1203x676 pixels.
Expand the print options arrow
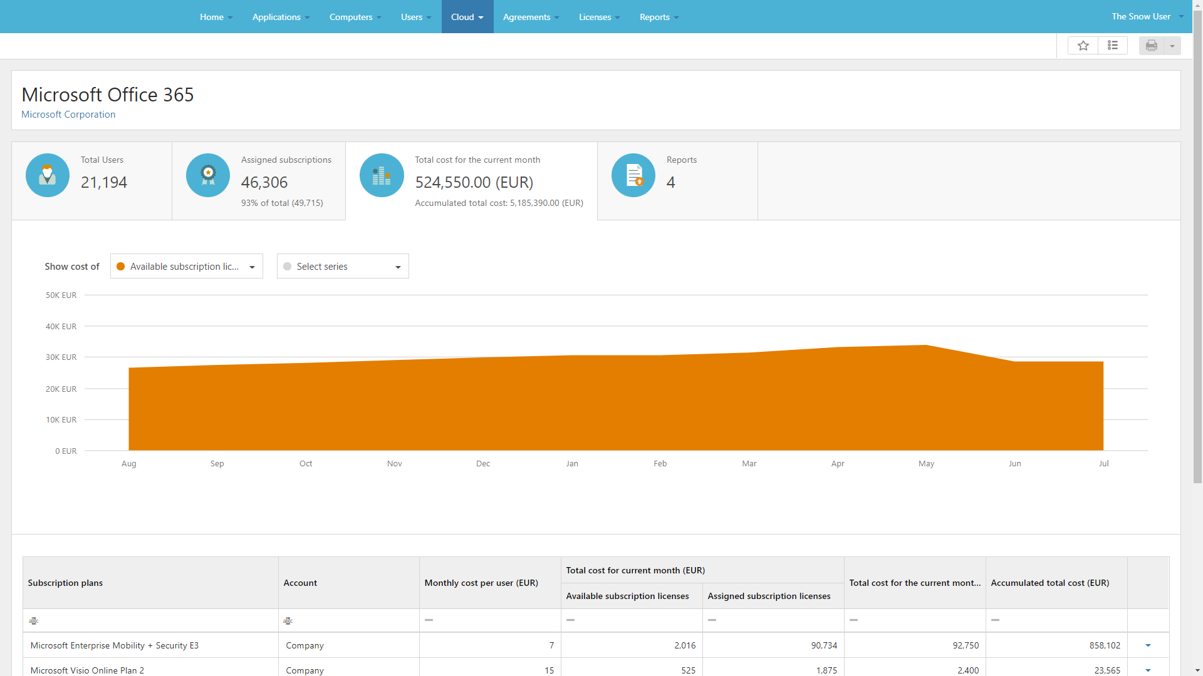click(x=1172, y=46)
